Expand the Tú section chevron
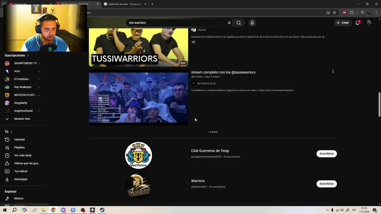The image size is (381, 214). (x=12, y=132)
